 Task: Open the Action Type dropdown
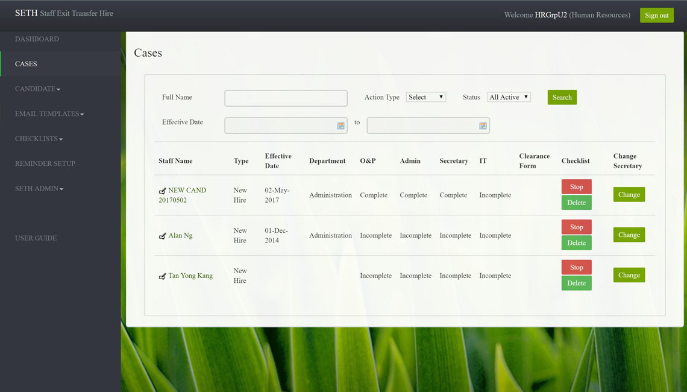click(x=426, y=97)
